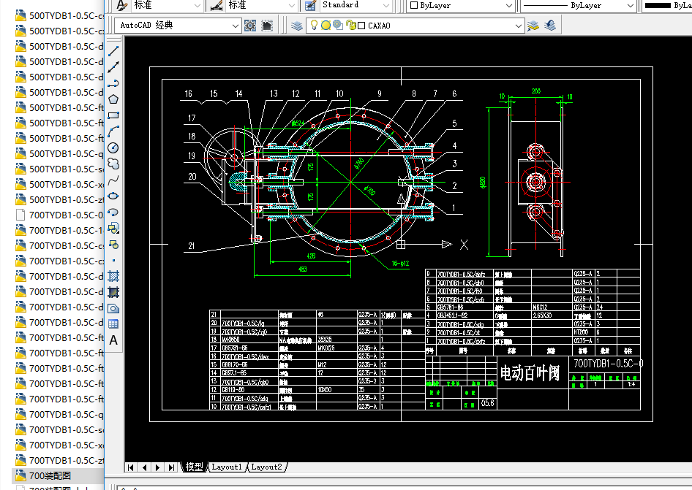Viewport: 692px width, 490px height.
Task: Expand the CAXA0 layer dropdown list
Action: point(519,26)
